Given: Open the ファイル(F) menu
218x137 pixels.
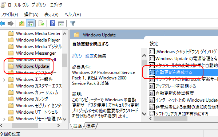Looking at the screenshot, I should point(9,15).
